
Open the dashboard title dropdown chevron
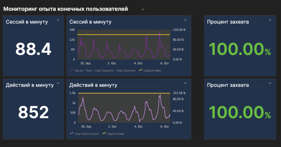click(x=143, y=9)
